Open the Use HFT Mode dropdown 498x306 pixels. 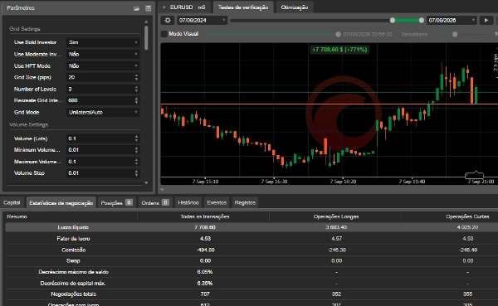pos(103,66)
